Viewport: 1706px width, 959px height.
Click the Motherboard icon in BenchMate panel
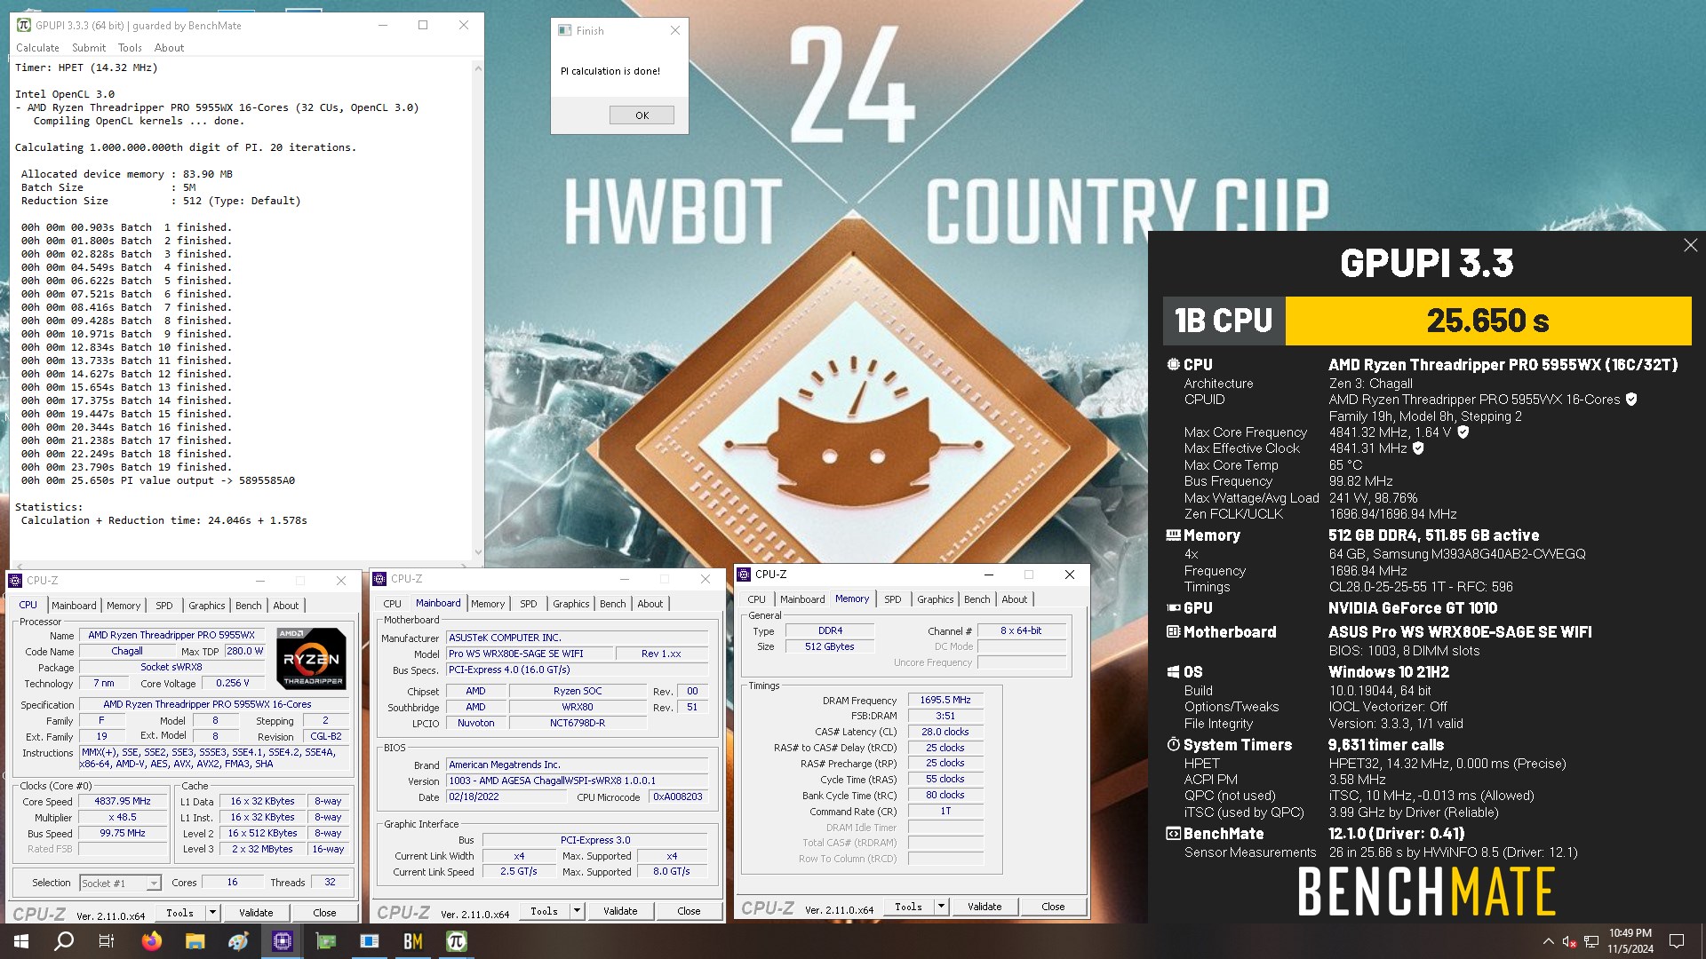1173,631
